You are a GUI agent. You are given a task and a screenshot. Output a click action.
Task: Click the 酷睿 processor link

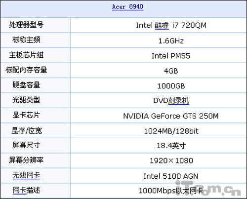(x=162, y=25)
